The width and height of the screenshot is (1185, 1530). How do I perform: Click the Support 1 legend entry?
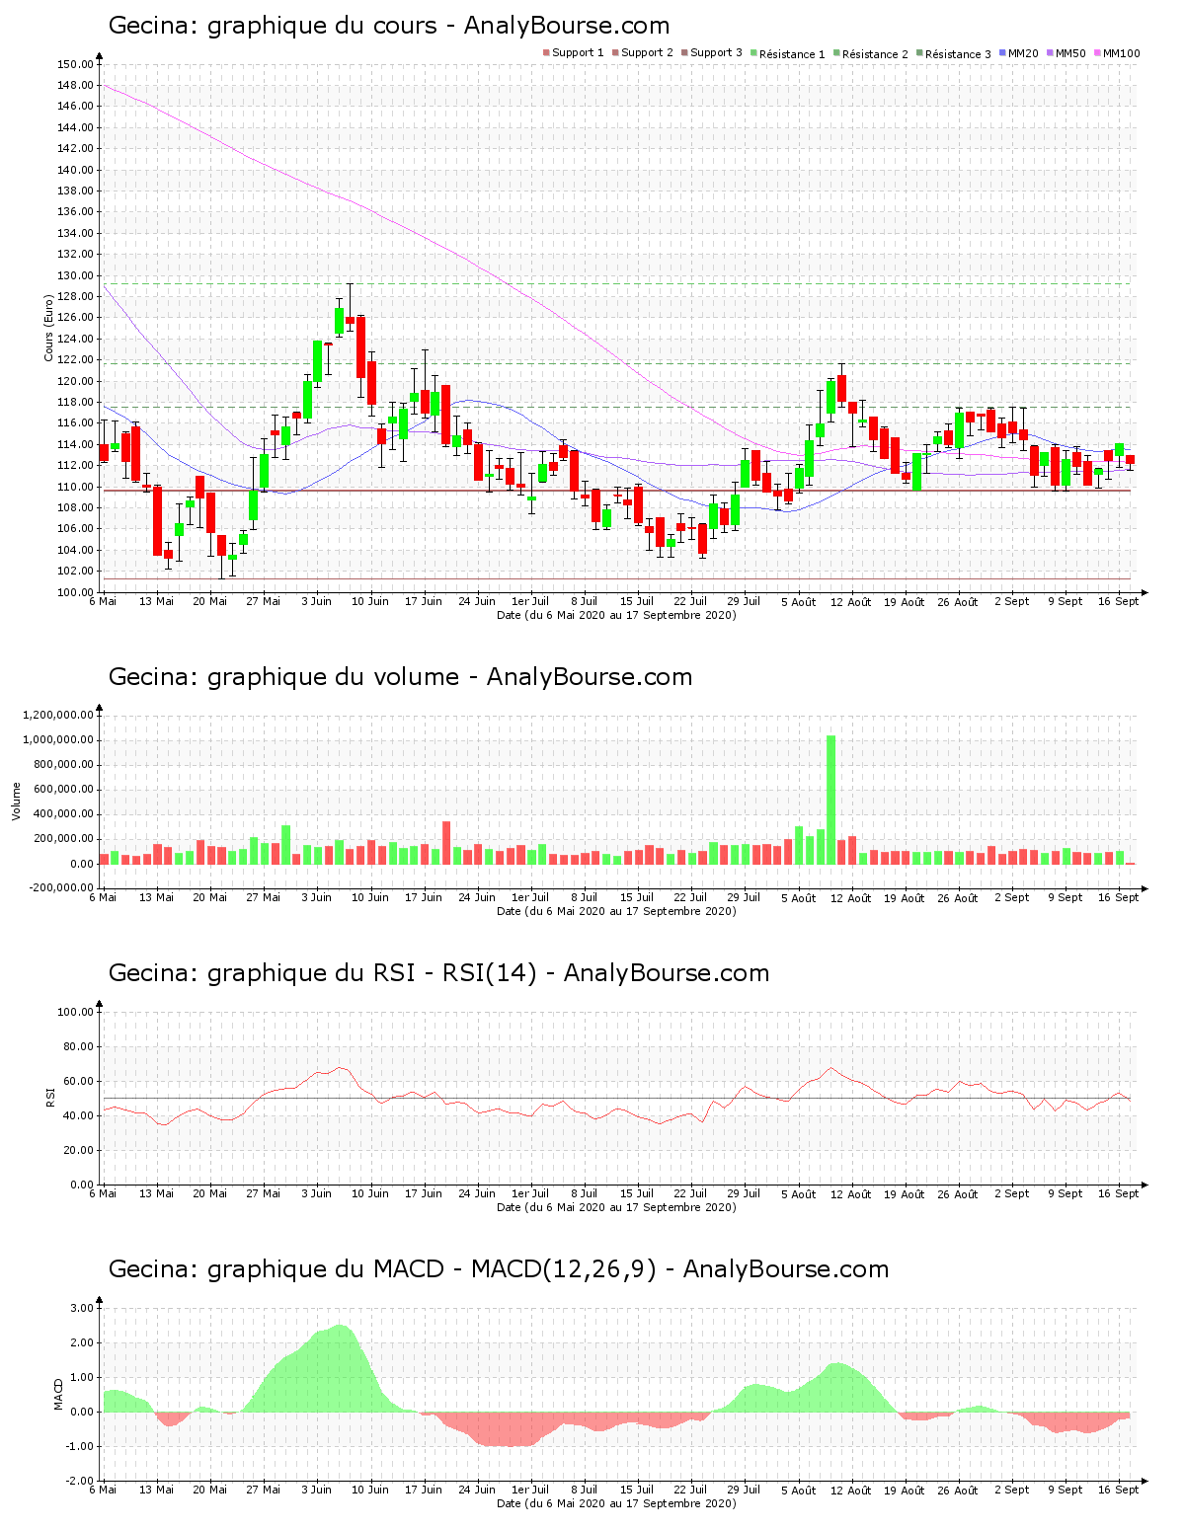574,53
